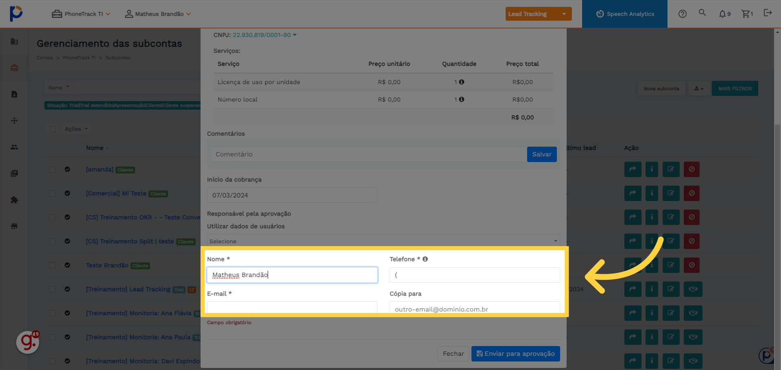Click the Nome field containing Matheus Brandão
The width and height of the screenshot is (781, 370).
pyautogui.click(x=292, y=275)
